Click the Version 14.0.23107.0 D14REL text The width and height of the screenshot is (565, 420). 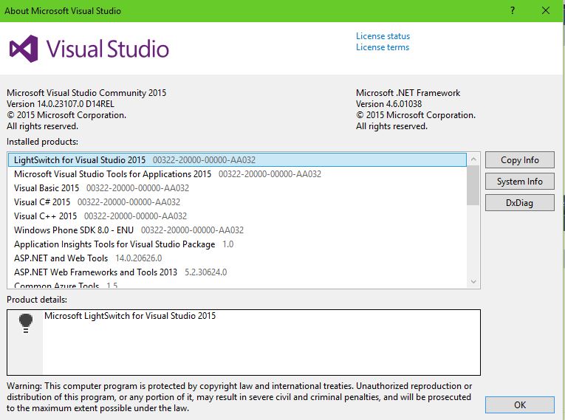point(61,104)
